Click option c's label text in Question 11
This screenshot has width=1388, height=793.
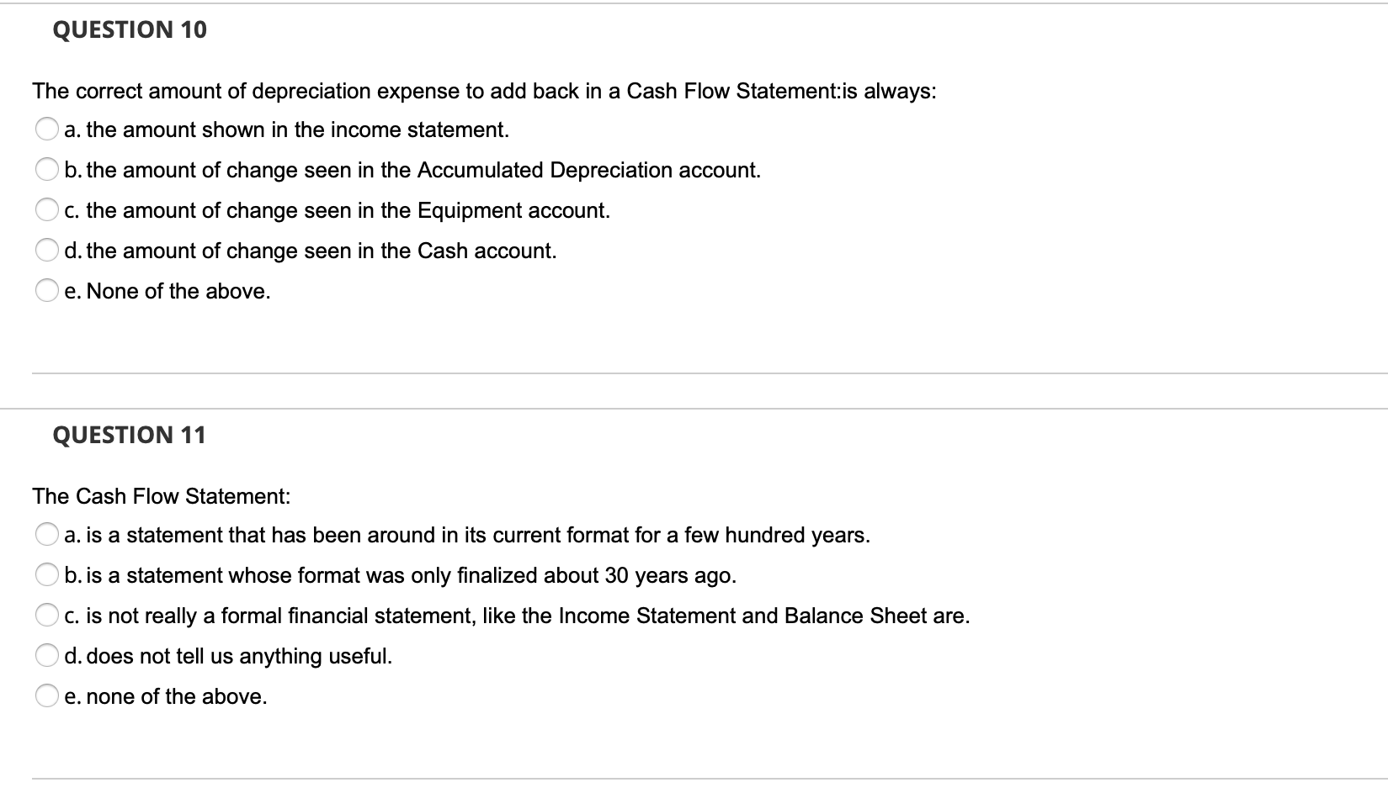[x=518, y=615]
